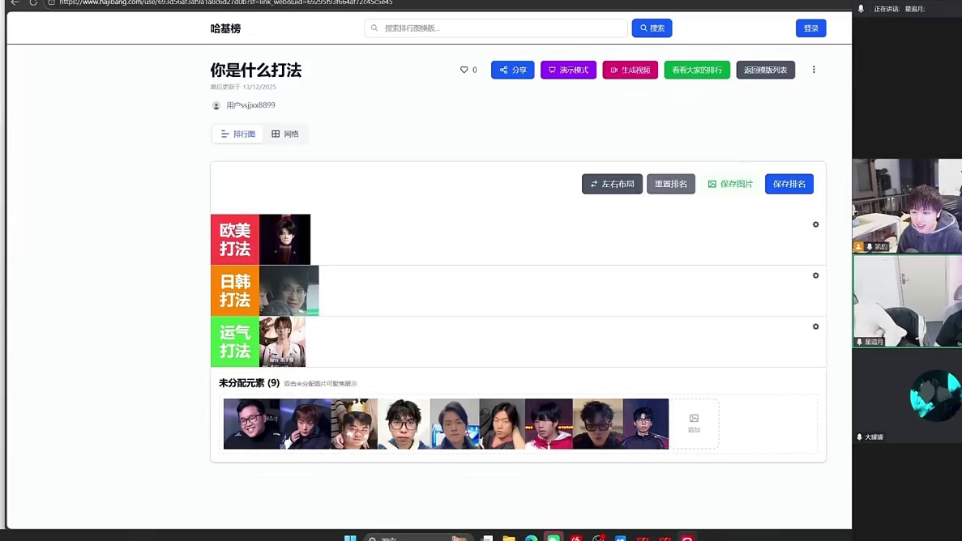Open settings gear for the 日韩打法 row
The image size is (962, 541).
pyautogui.click(x=815, y=275)
